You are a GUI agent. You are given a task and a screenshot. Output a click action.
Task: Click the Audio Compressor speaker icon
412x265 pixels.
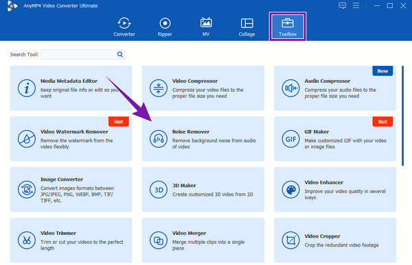pyautogui.click(x=290, y=88)
